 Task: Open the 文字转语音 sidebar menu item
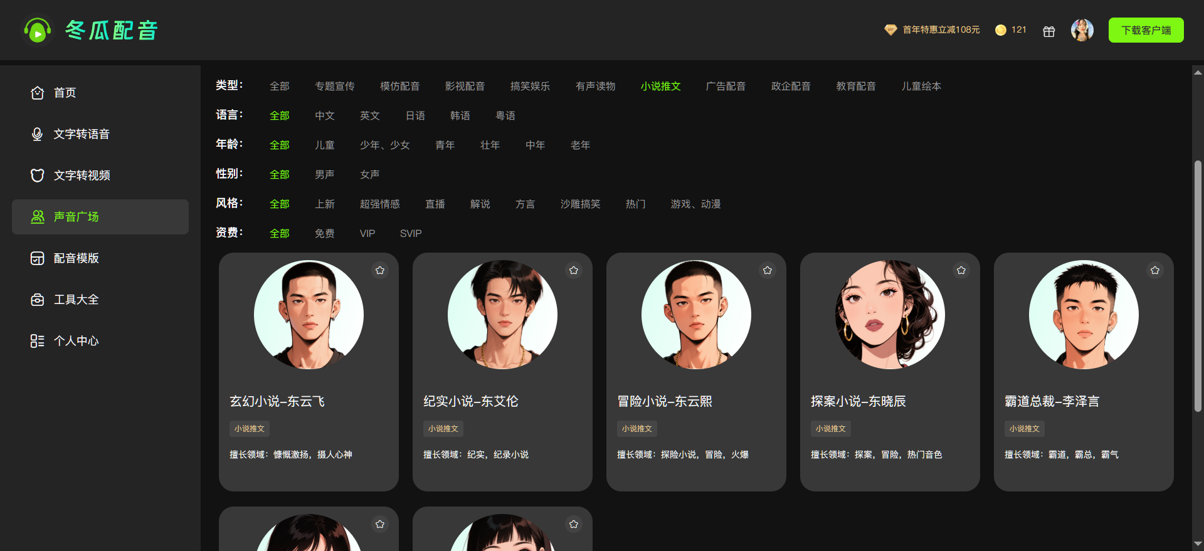coord(100,134)
